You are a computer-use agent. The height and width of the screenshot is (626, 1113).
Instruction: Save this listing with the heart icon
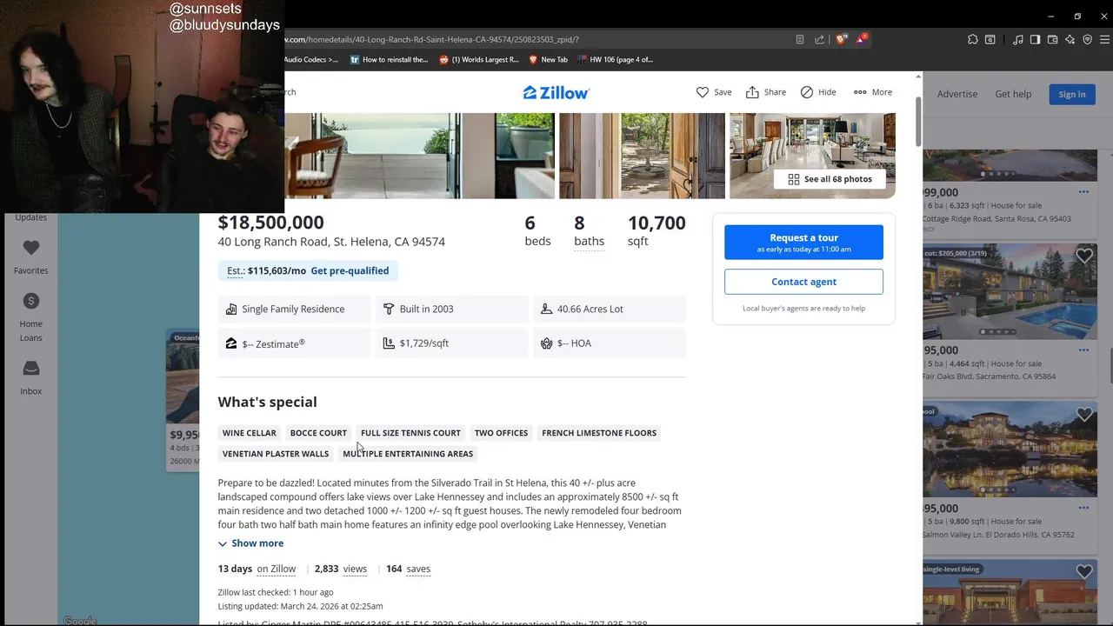tap(714, 92)
